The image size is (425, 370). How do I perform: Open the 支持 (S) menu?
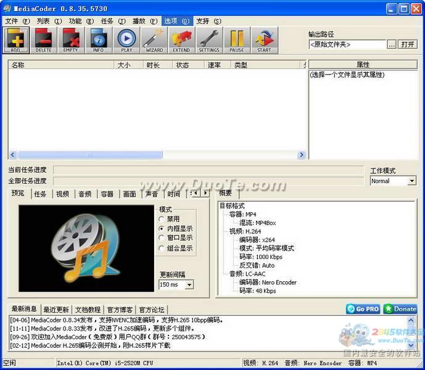coord(209,21)
